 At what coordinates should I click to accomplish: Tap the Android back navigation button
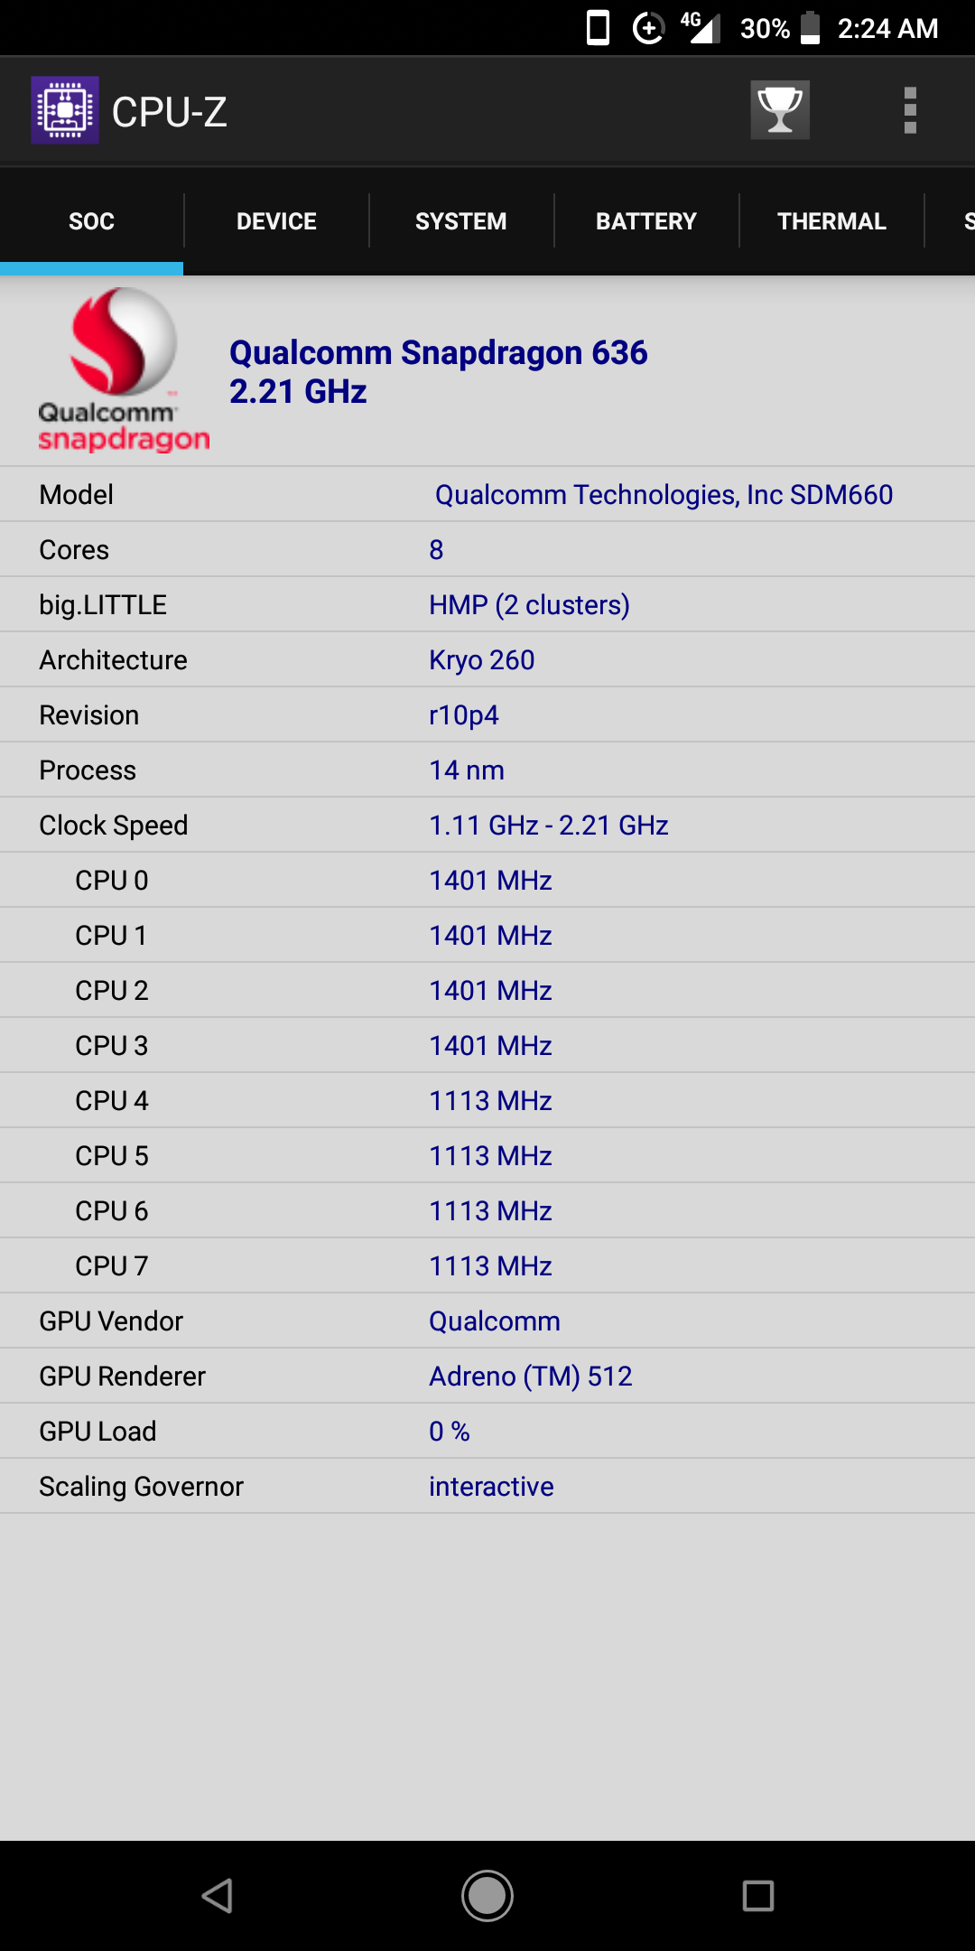tap(218, 1896)
